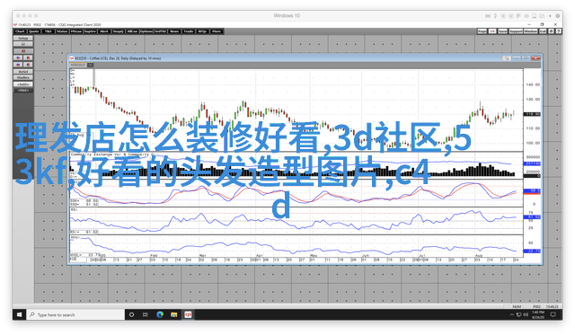Open the Chart toolbar button
The height and width of the screenshot is (335, 575).
[20, 31]
